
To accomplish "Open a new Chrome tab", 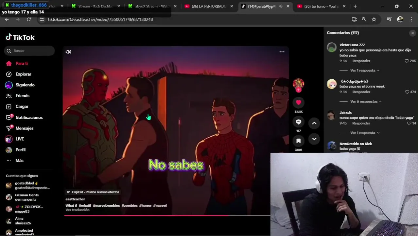I will pos(355,6).
